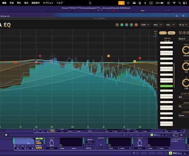
Task: Open the 100% zoom dropdown
Action: (x=145, y=25)
